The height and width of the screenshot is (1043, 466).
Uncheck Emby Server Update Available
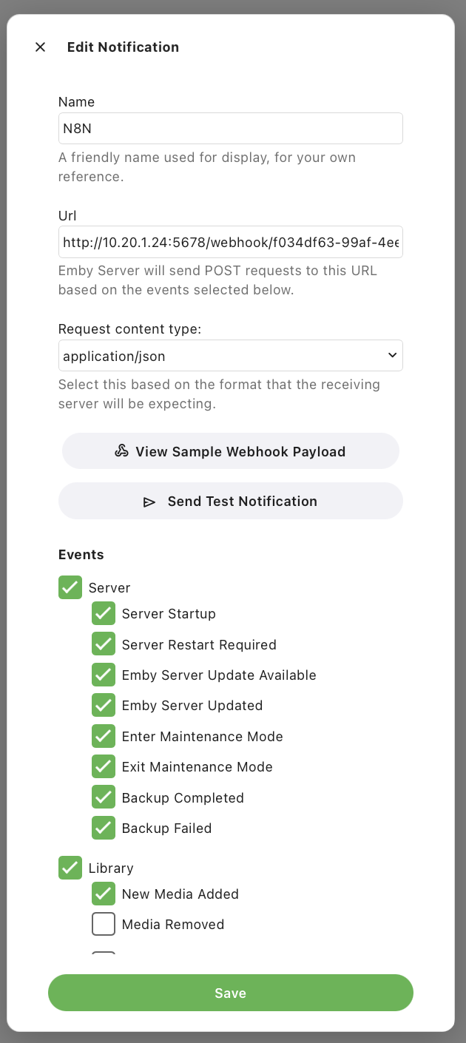pos(104,675)
